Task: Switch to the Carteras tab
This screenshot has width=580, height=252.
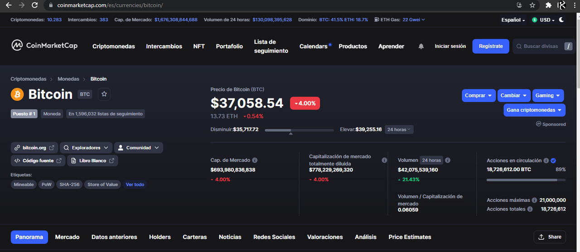Action: click(x=195, y=237)
